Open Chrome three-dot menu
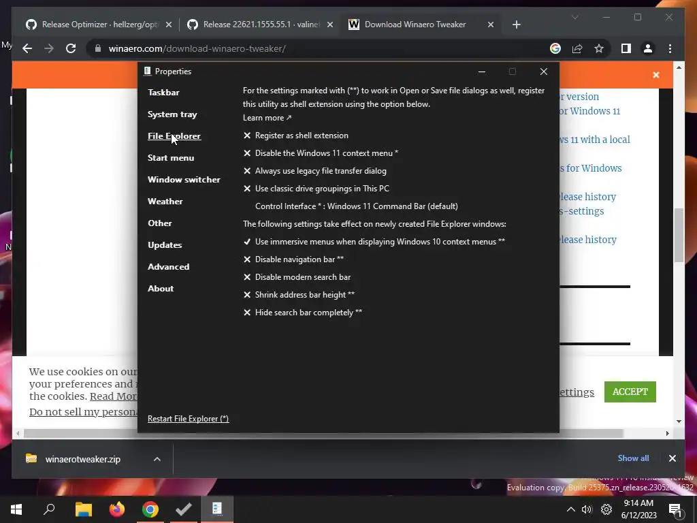697x523 pixels. [670, 48]
